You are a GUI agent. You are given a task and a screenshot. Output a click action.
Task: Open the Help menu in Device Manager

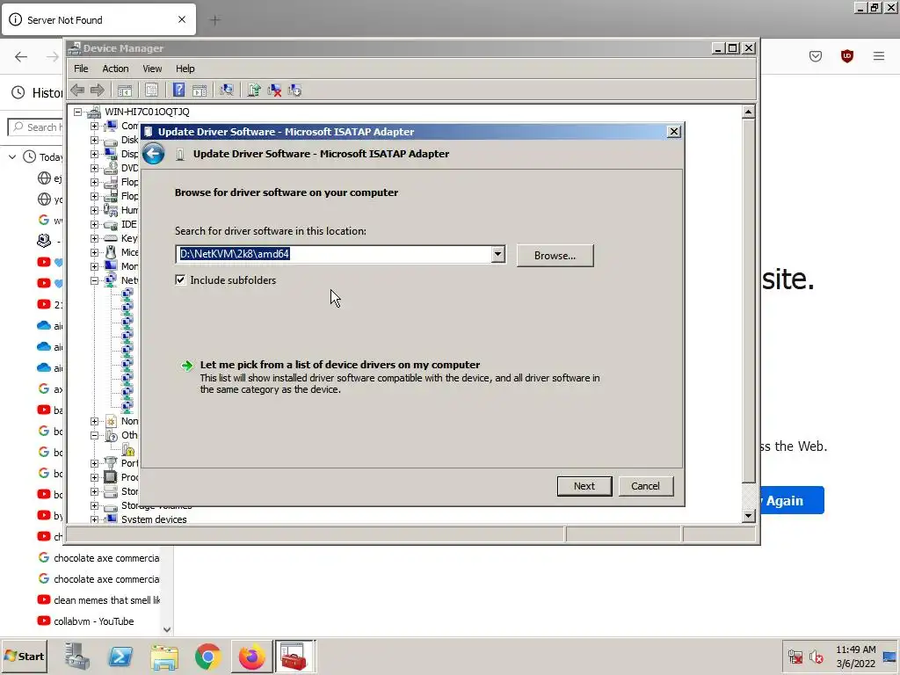coord(185,69)
